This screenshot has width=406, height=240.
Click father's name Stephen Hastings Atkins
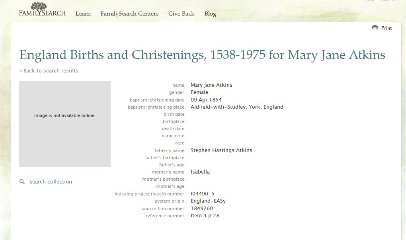click(x=221, y=150)
